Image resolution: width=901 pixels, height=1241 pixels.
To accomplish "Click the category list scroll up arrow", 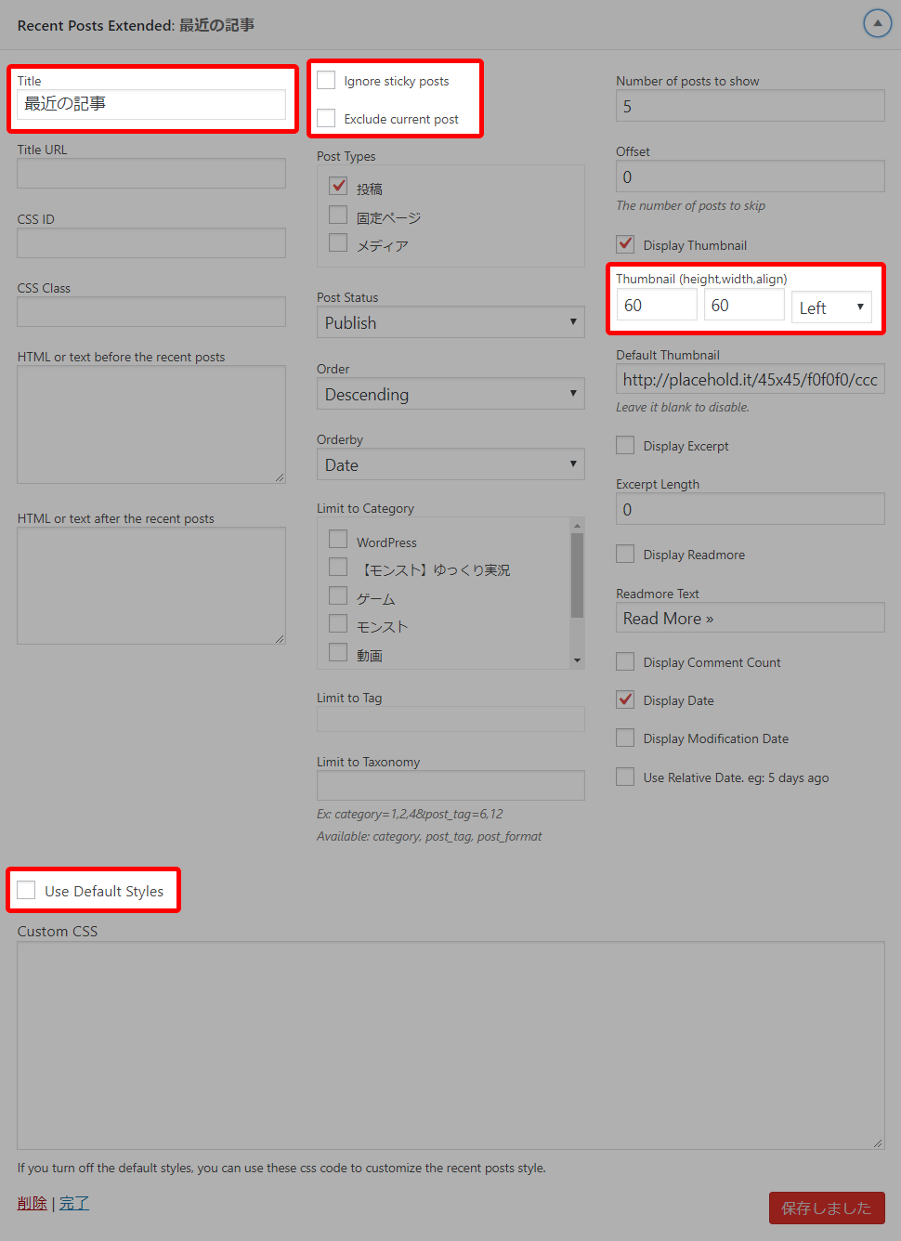I will [577, 526].
